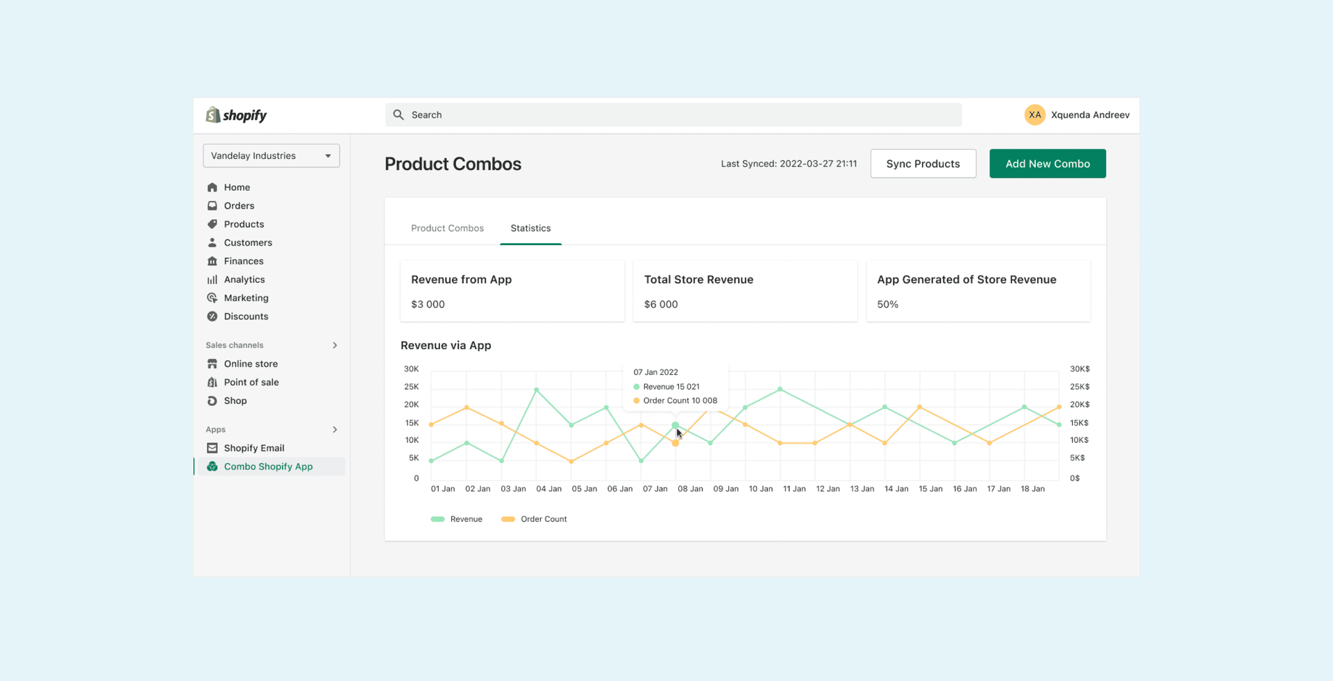Expand the Apps section chevron
The width and height of the screenshot is (1333, 681).
click(335, 430)
